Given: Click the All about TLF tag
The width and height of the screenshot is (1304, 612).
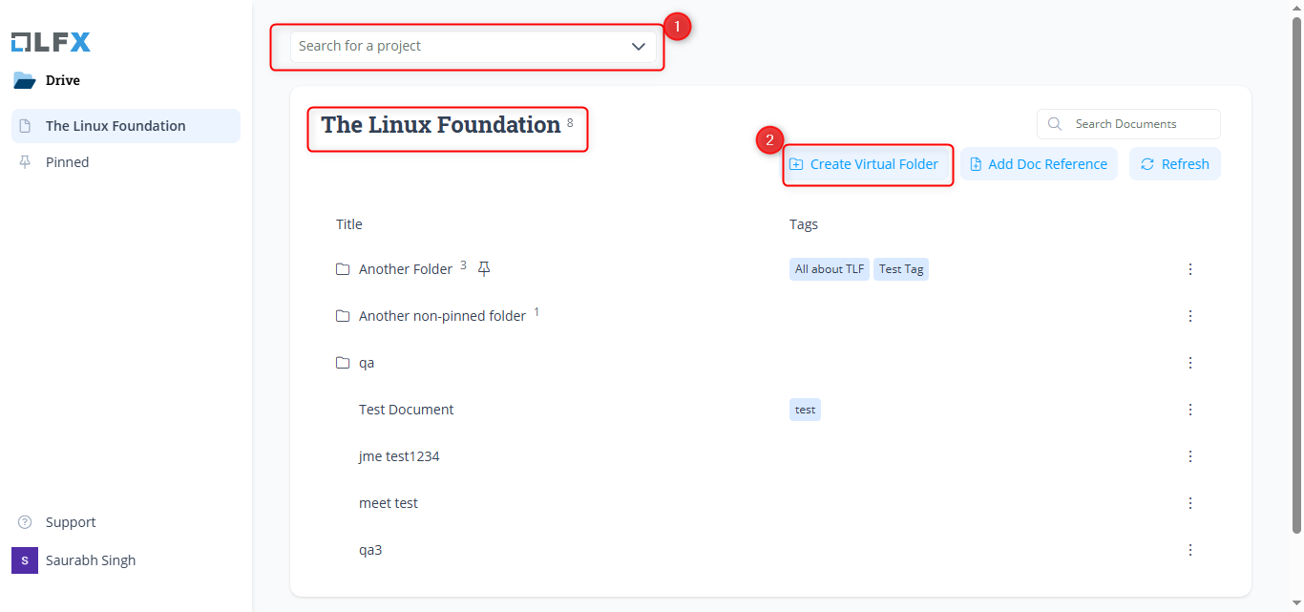Looking at the screenshot, I should point(830,269).
